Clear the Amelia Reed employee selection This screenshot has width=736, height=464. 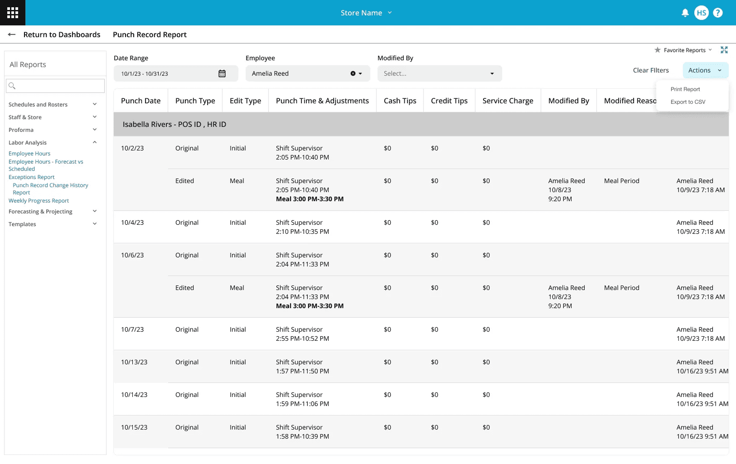(353, 73)
